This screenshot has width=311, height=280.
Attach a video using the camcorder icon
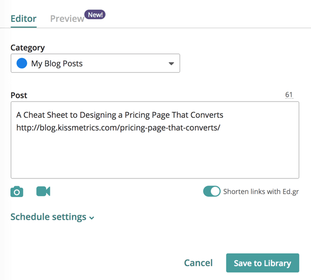43,191
